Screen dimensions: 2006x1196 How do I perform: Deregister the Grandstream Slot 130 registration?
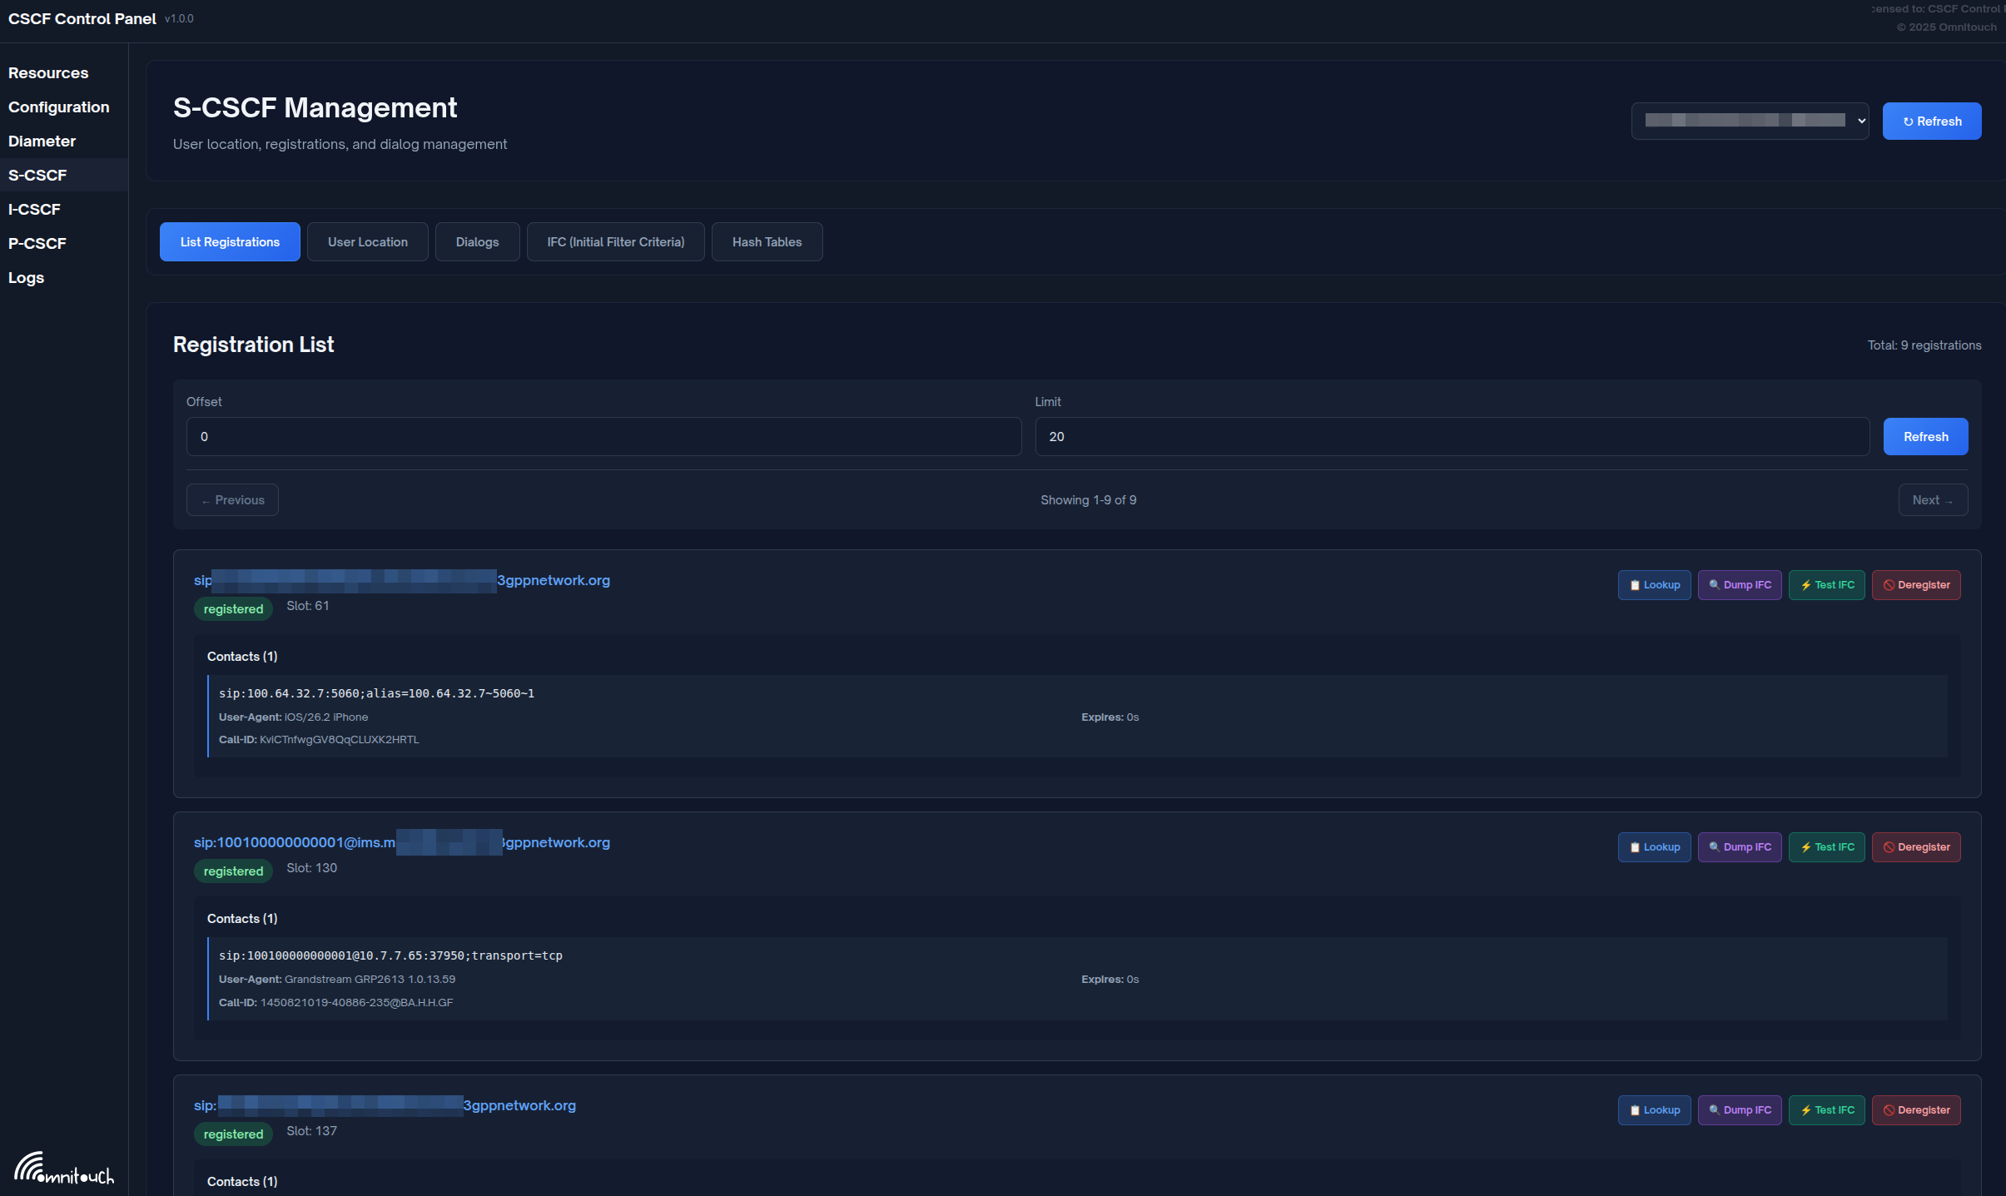point(1915,847)
